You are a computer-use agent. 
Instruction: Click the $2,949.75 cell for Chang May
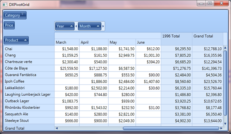122,55
